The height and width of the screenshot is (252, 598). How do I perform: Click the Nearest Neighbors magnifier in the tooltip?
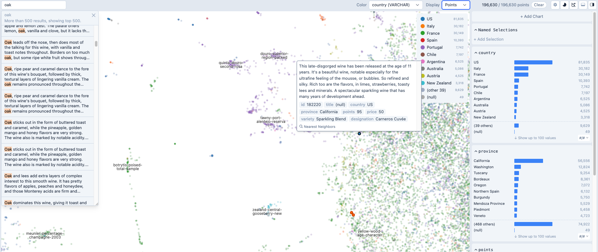coord(301,127)
